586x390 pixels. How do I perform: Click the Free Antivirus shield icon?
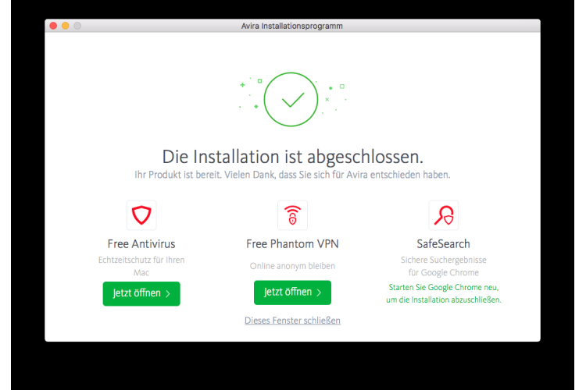[141, 215]
